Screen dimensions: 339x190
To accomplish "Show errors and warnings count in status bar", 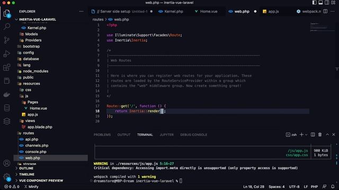I will pos(12,186).
